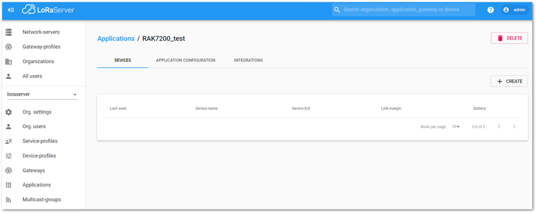Open loraserver organization dropdown
The width and height of the screenshot is (536, 213).
point(42,94)
